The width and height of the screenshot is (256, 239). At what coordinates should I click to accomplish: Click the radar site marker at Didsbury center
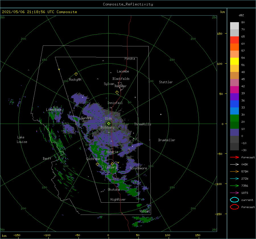click(109, 124)
